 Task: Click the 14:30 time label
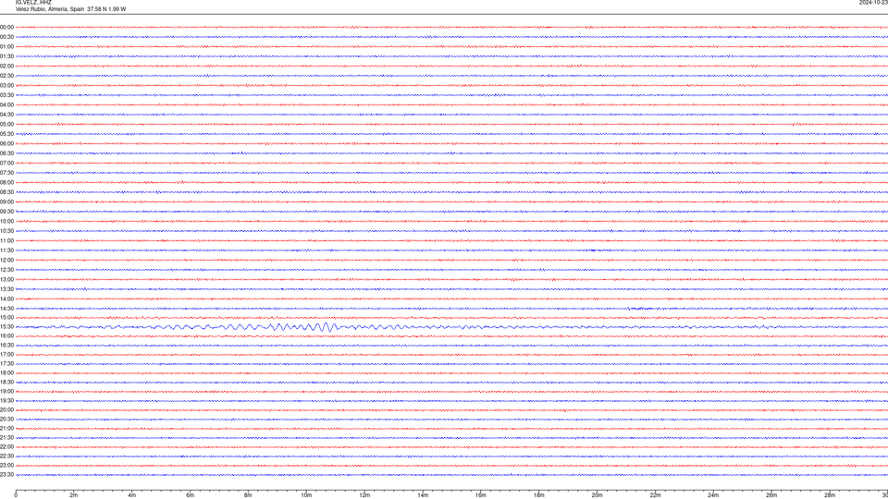click(x=6, y=309)
